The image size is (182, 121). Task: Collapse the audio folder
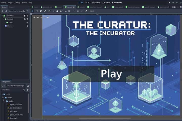[x=5, y=101]
